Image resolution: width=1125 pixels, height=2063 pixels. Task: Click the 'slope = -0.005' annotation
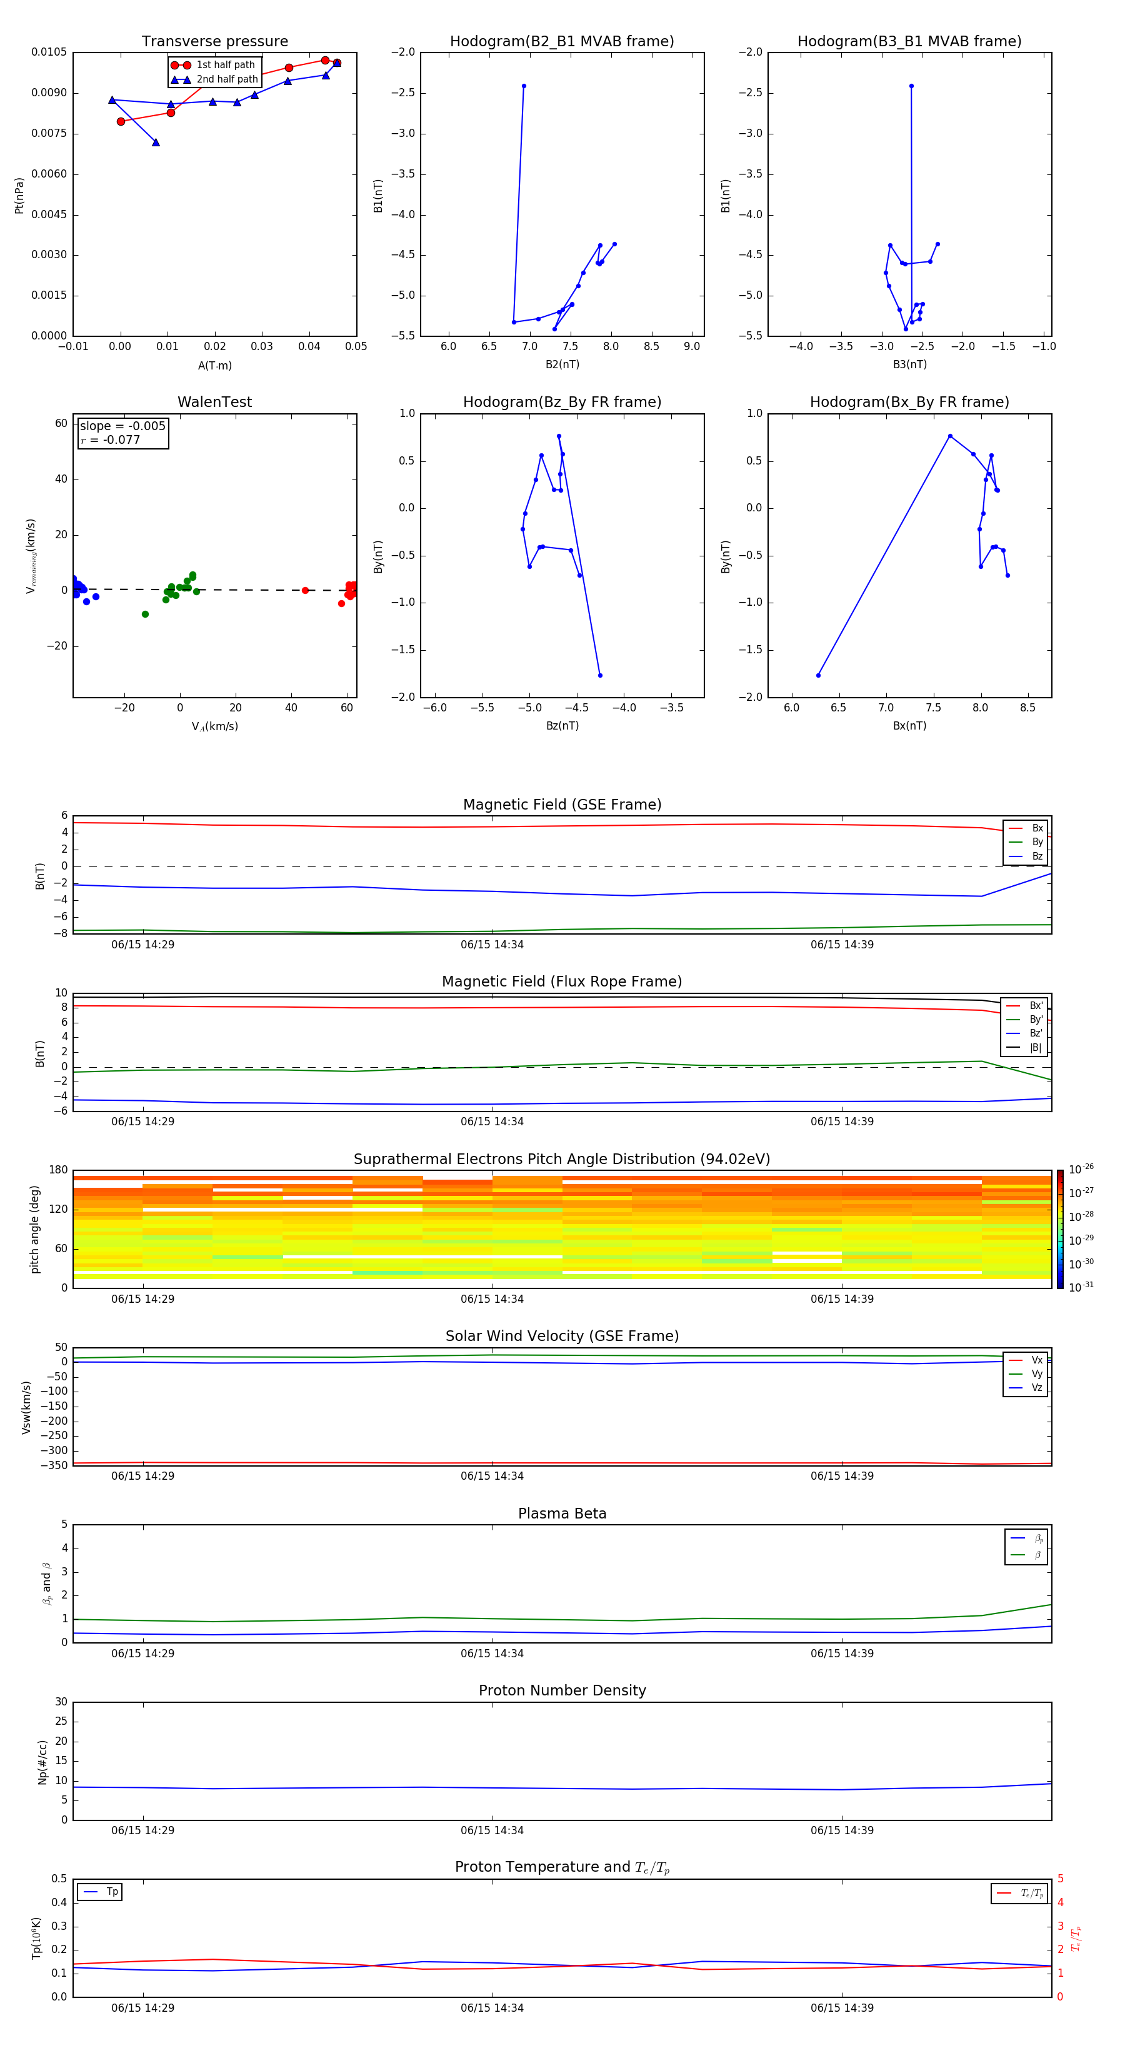(122, 426)
